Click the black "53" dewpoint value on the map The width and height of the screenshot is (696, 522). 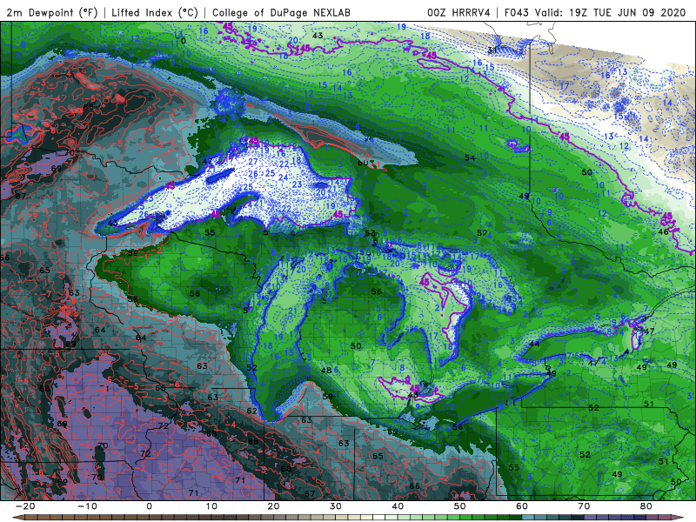tap(370, 233)
